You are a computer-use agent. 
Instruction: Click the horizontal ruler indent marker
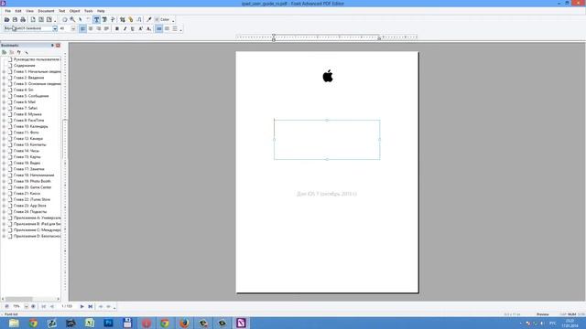click(x=274, y=37)
